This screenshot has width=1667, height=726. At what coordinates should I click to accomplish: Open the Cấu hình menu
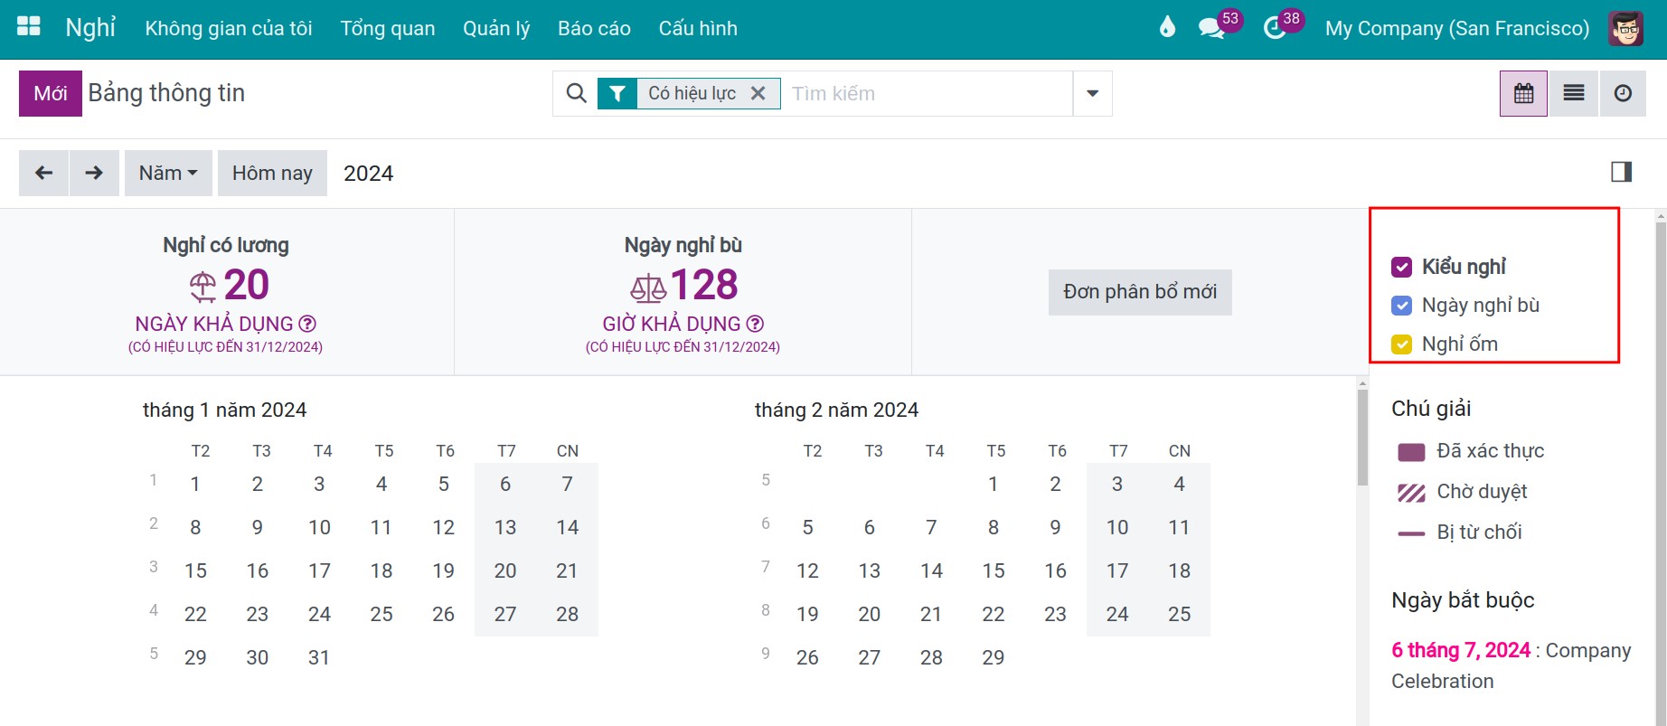(698, 28)
